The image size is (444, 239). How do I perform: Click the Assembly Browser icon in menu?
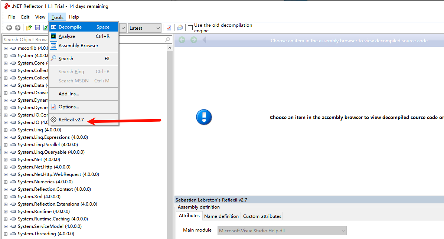pyautogui.click(x=53, y=45)
